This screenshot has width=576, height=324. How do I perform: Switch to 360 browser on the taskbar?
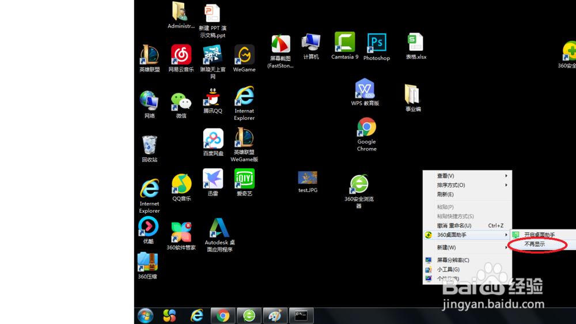(249, 315)
